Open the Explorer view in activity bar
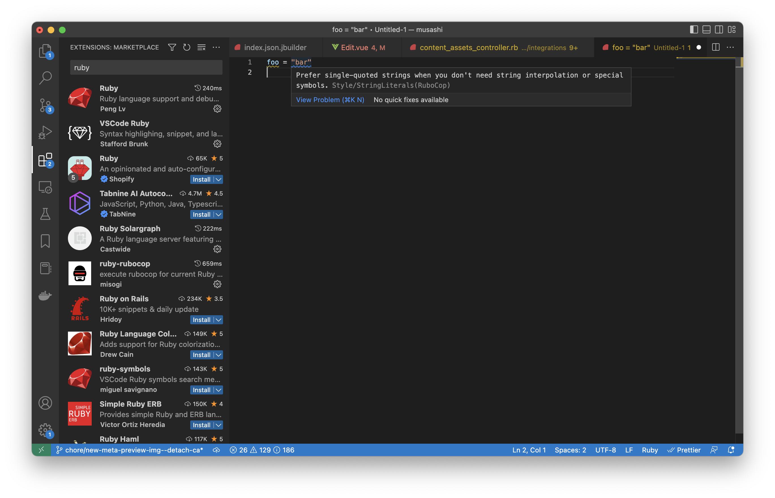The image size is (775, 498). pos(45,51)
